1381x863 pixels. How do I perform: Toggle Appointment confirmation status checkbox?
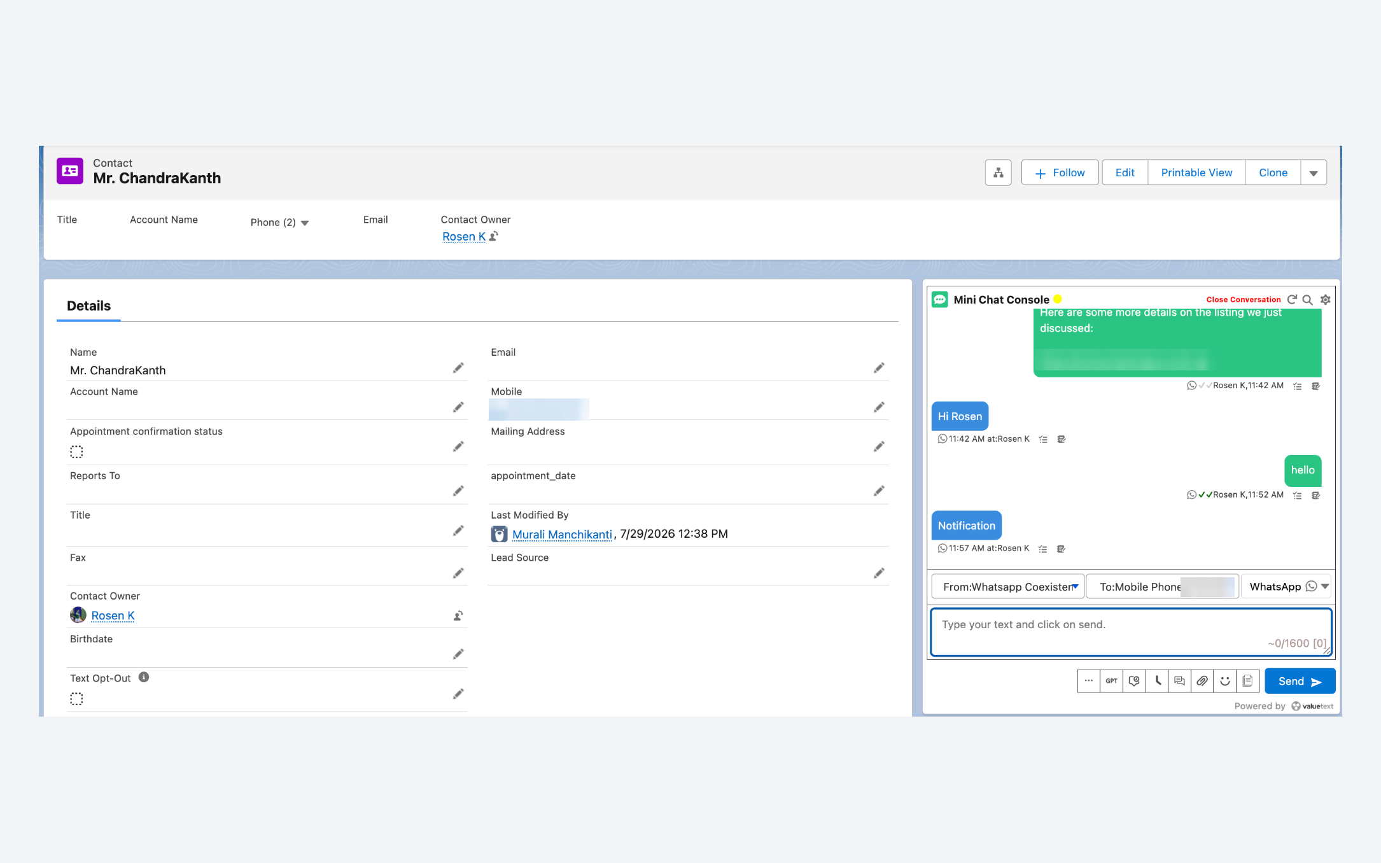click(76, 452)
